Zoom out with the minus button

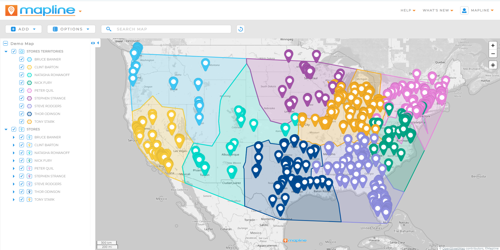[493, 54]
